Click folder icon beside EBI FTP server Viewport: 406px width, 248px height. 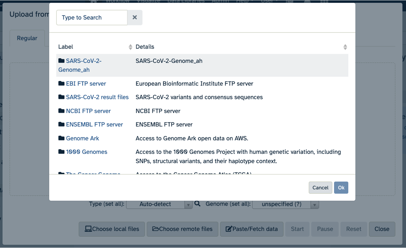pyautogui.click(x=61, y=83)
